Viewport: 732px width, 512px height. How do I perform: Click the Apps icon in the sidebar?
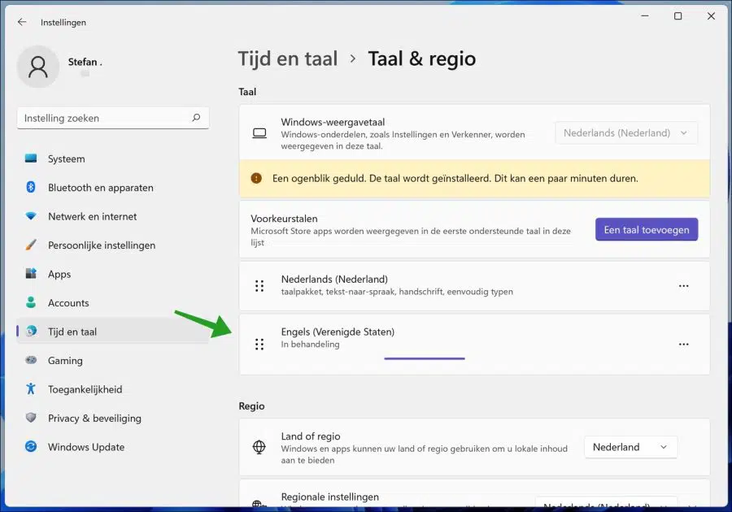click(x=31, y=274)
